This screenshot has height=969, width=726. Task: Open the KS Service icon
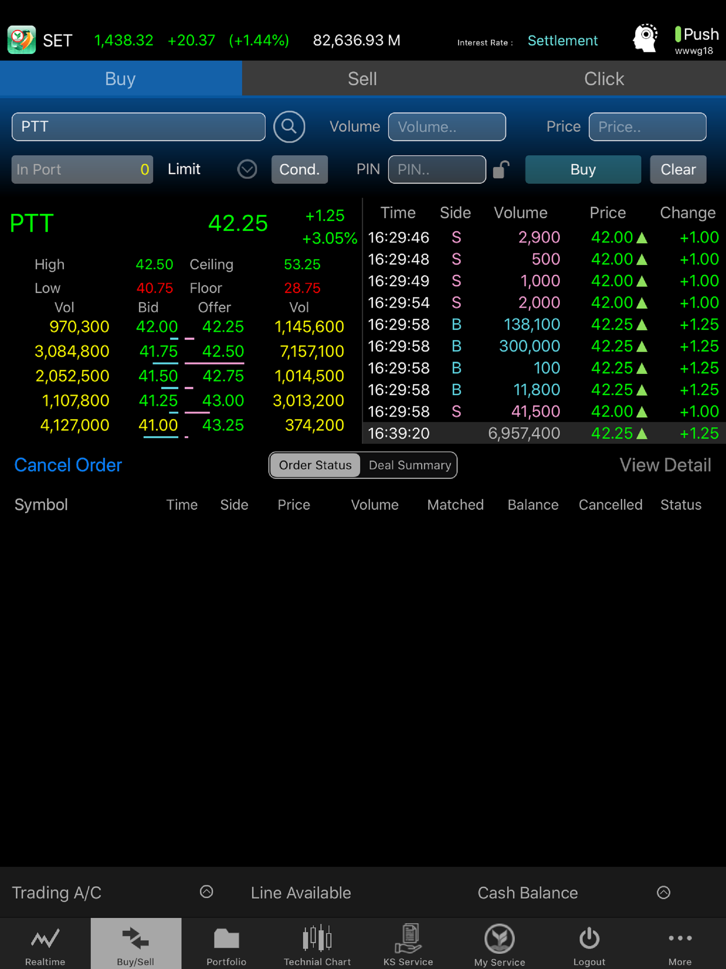[x=408, y=938]
